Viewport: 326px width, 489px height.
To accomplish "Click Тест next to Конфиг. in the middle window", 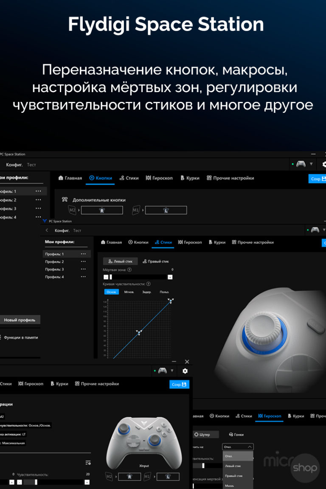I will click(x=77, y=230).
